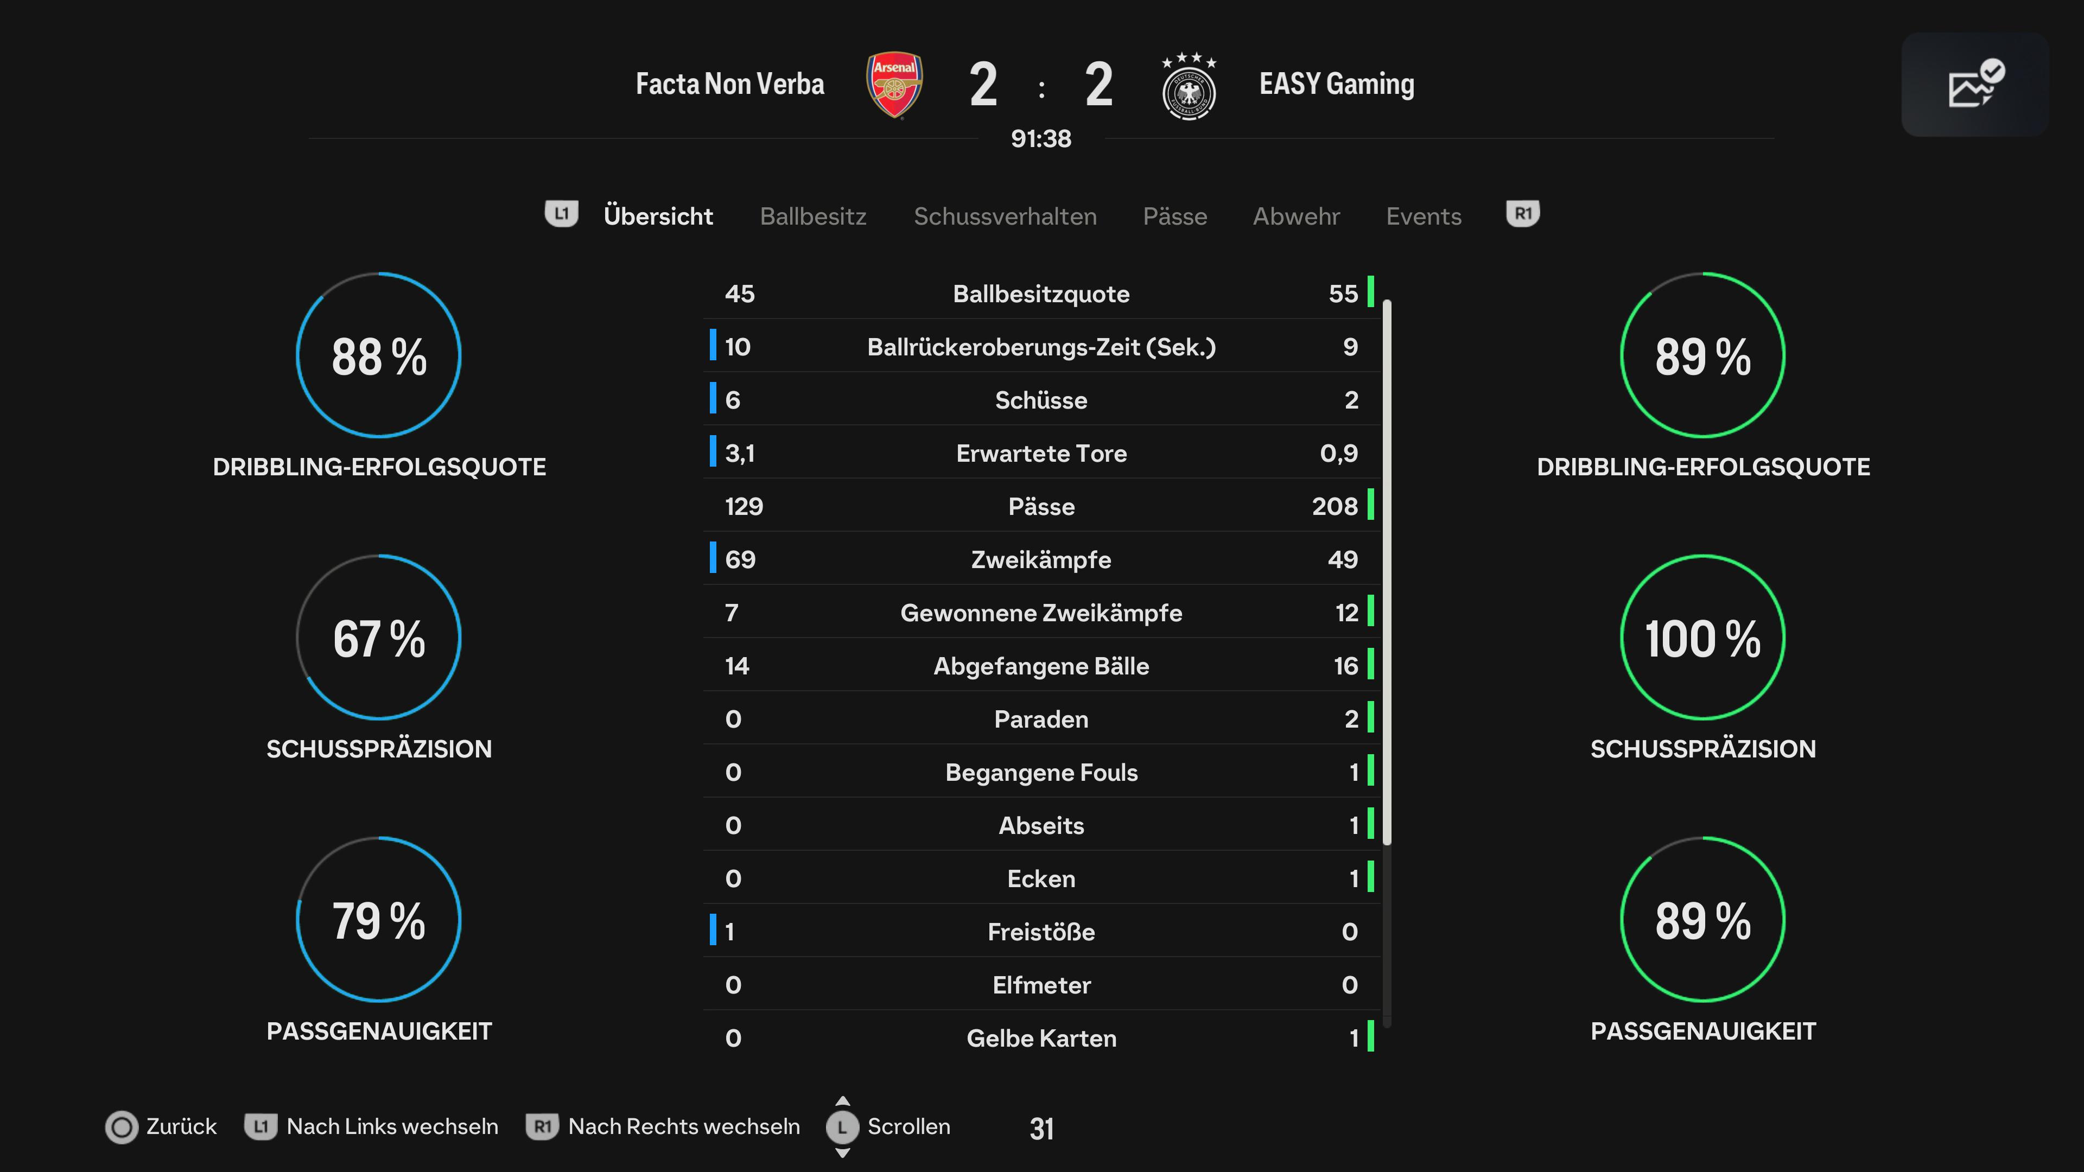Click the R1 icon next to Nach Rechts wechseln
Screen dimensions: 2084x1172
point(542,1127)
